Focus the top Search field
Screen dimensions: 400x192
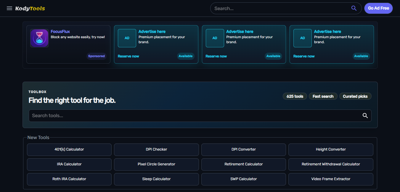(281, 8)
